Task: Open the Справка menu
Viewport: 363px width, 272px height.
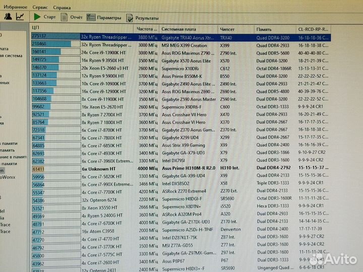Action: pyautogui.click(x=62, y=8)
